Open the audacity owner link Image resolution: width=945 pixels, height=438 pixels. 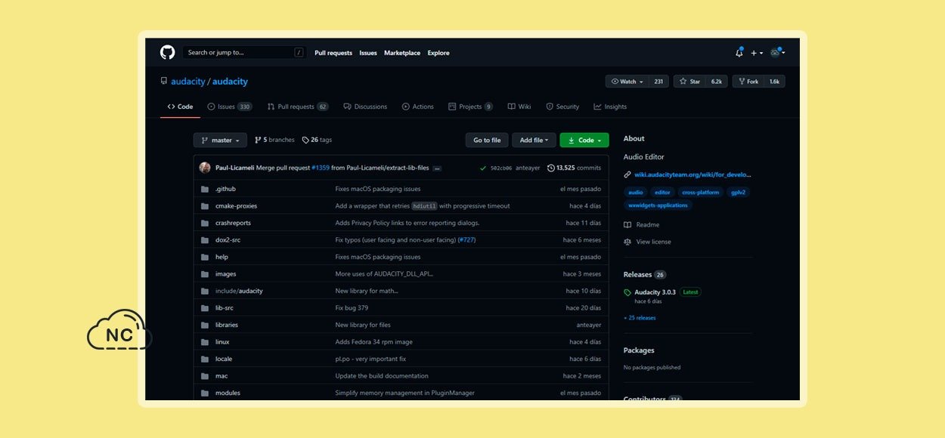coord(188,82)
